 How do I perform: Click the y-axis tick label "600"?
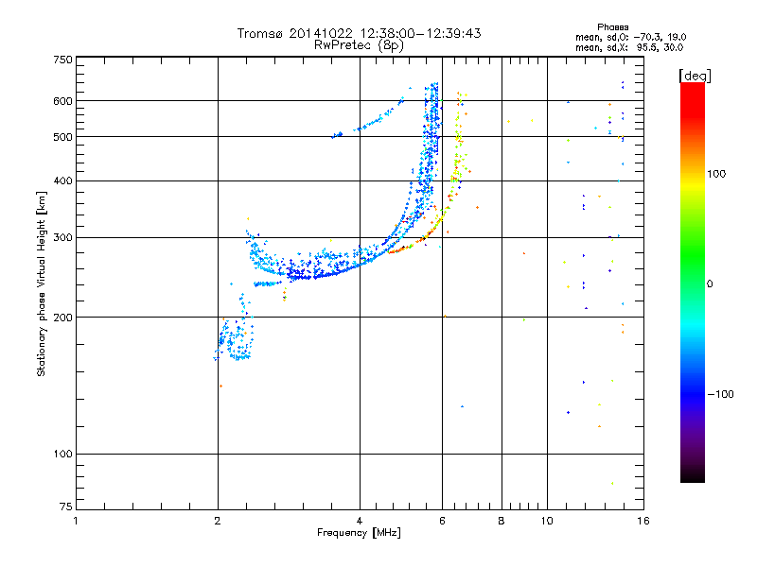click(x=62, y=101)
